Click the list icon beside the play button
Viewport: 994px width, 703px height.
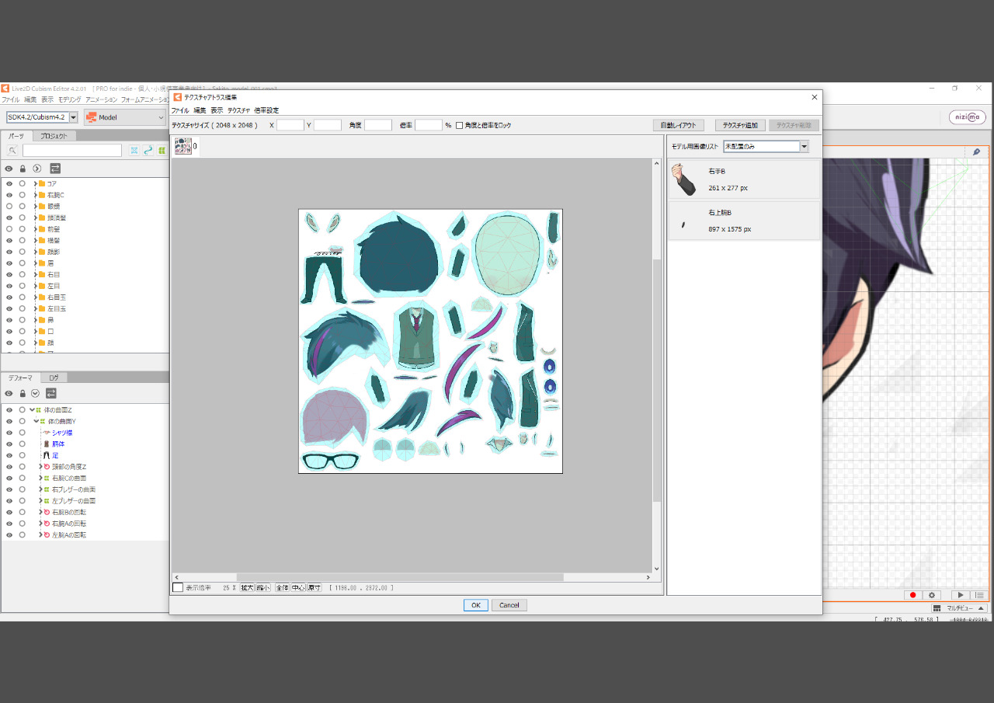pyautogui.click(x=978, y=595)
